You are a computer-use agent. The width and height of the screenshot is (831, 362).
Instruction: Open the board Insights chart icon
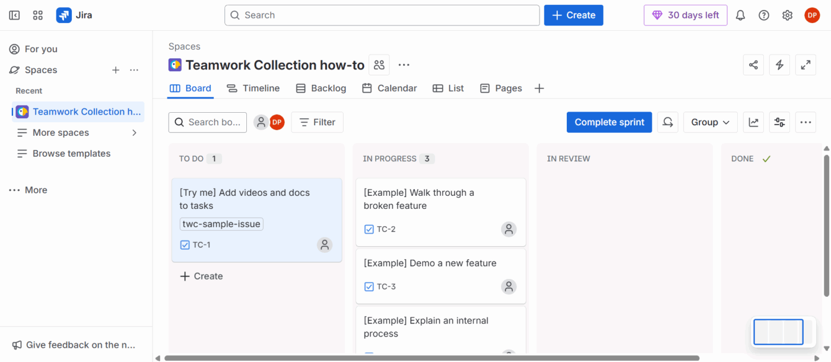753,122
